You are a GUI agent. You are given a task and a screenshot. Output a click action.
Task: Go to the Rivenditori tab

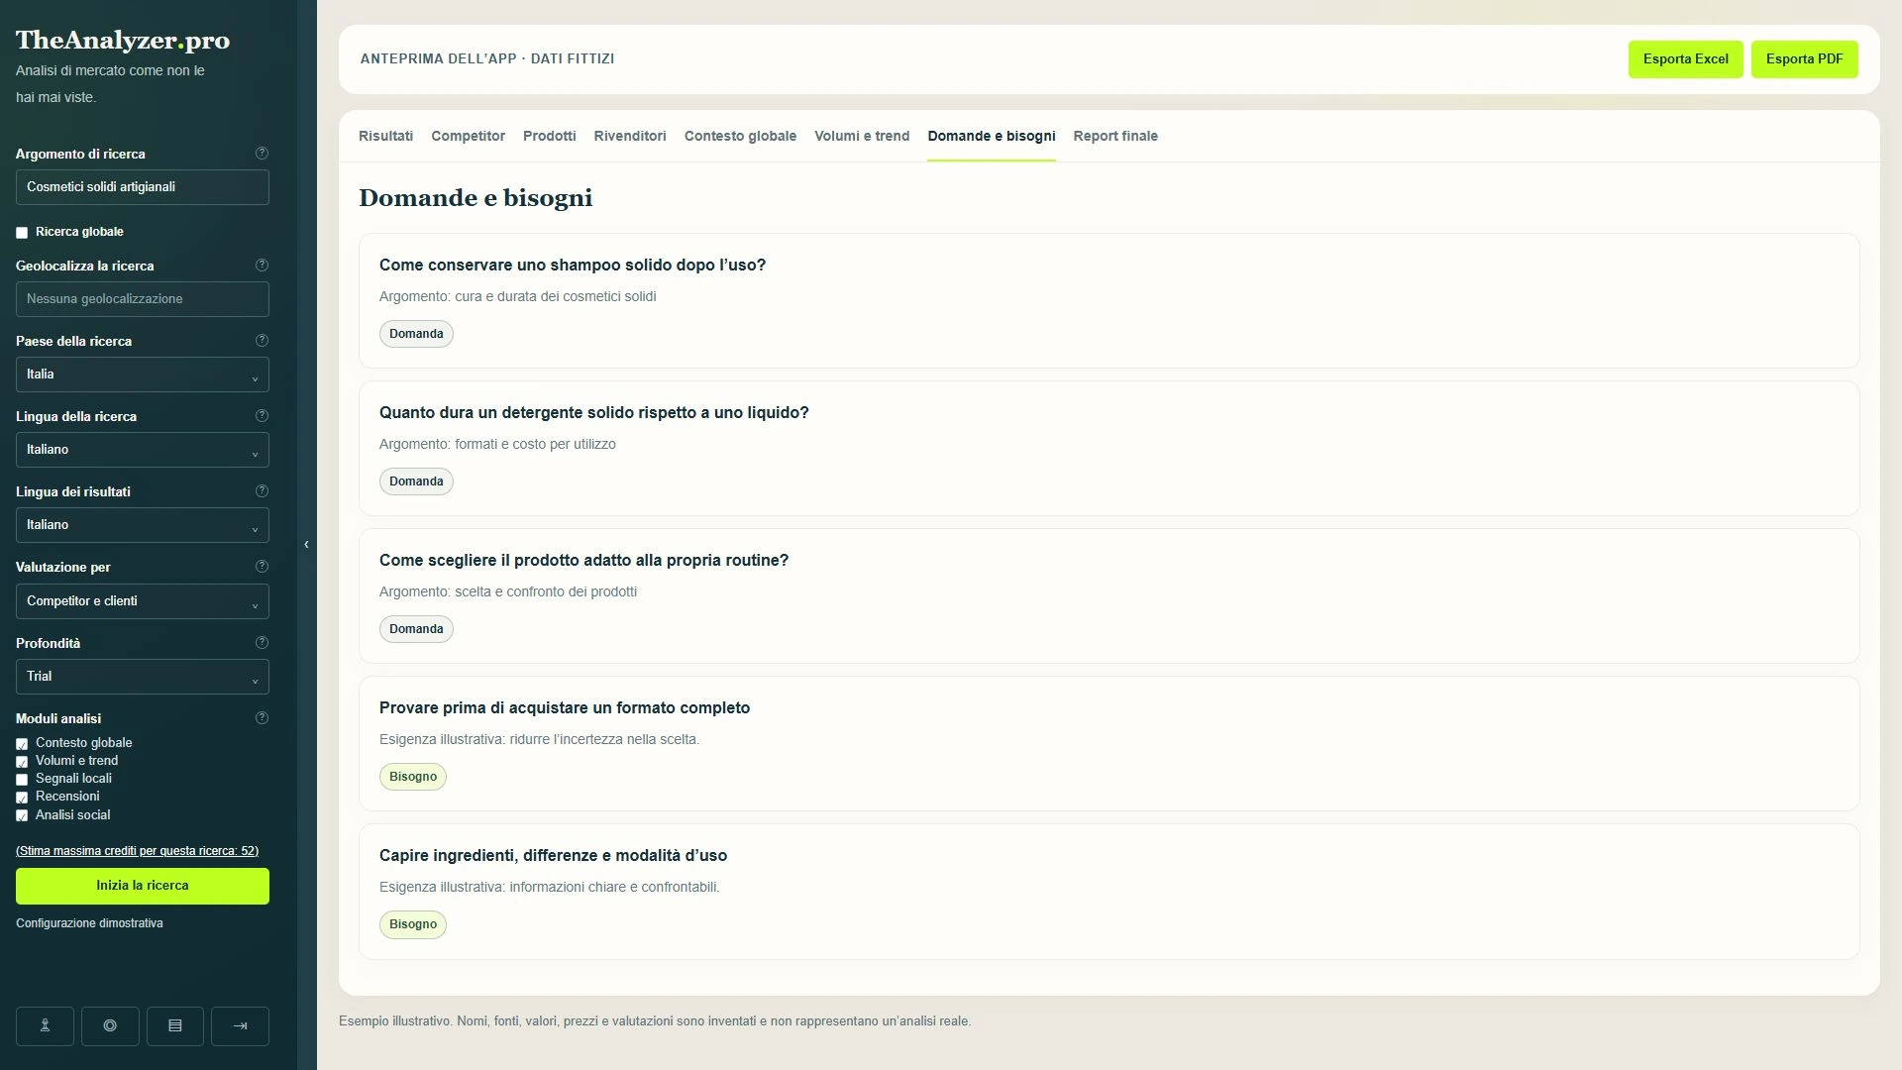pyautogui.click(x=630, y=137)
